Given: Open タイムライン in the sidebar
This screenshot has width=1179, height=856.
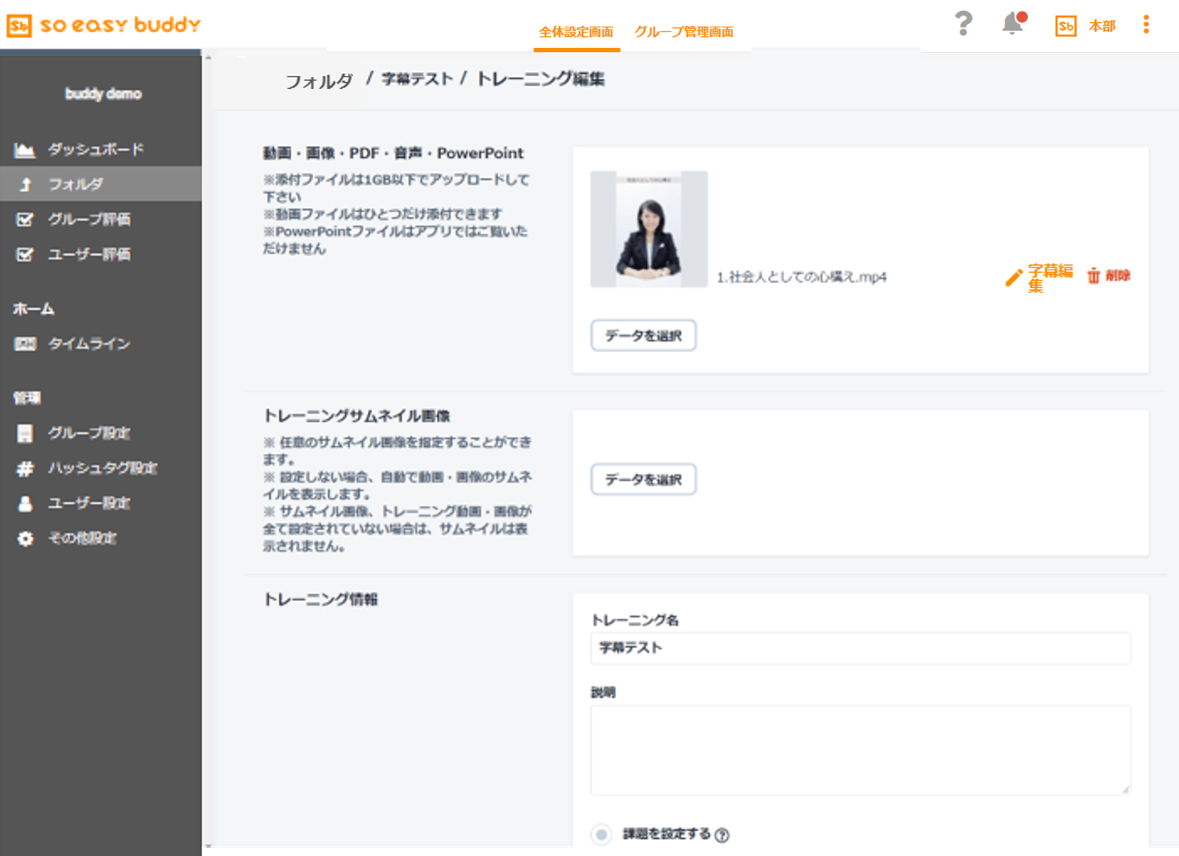Looking at the screenshot, I should (89, 344).
